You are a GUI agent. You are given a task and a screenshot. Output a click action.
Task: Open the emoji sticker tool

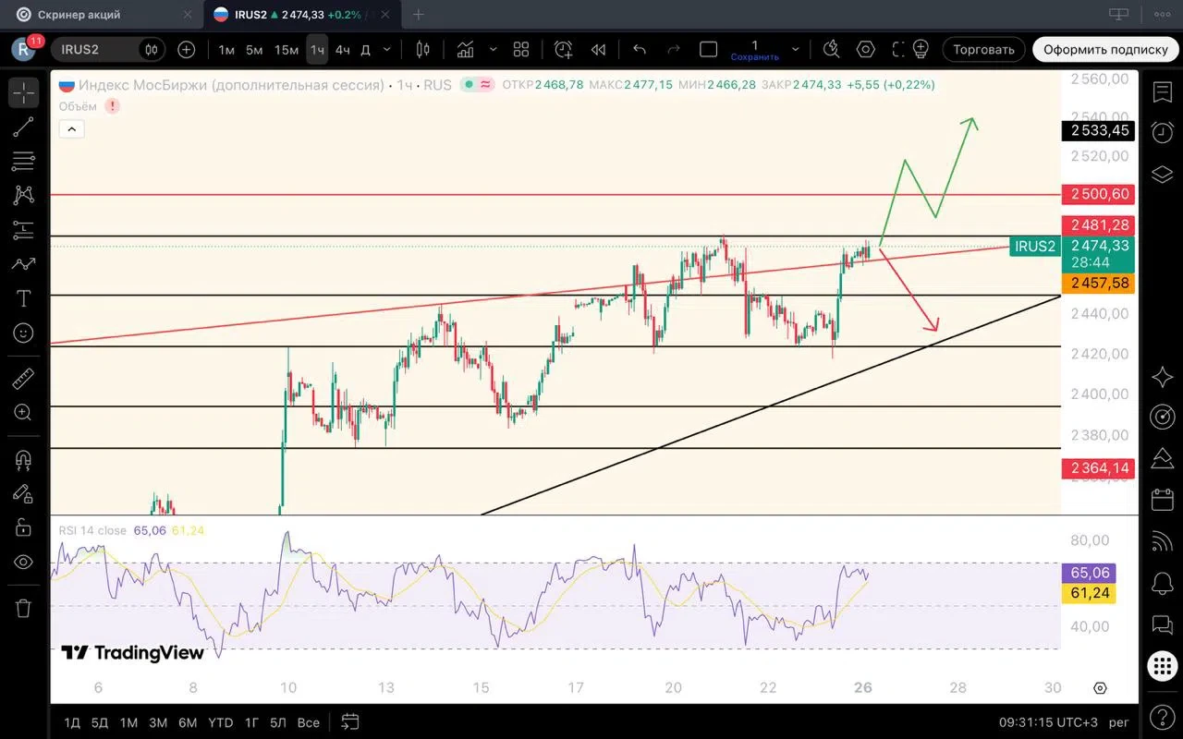coord(23,333)
